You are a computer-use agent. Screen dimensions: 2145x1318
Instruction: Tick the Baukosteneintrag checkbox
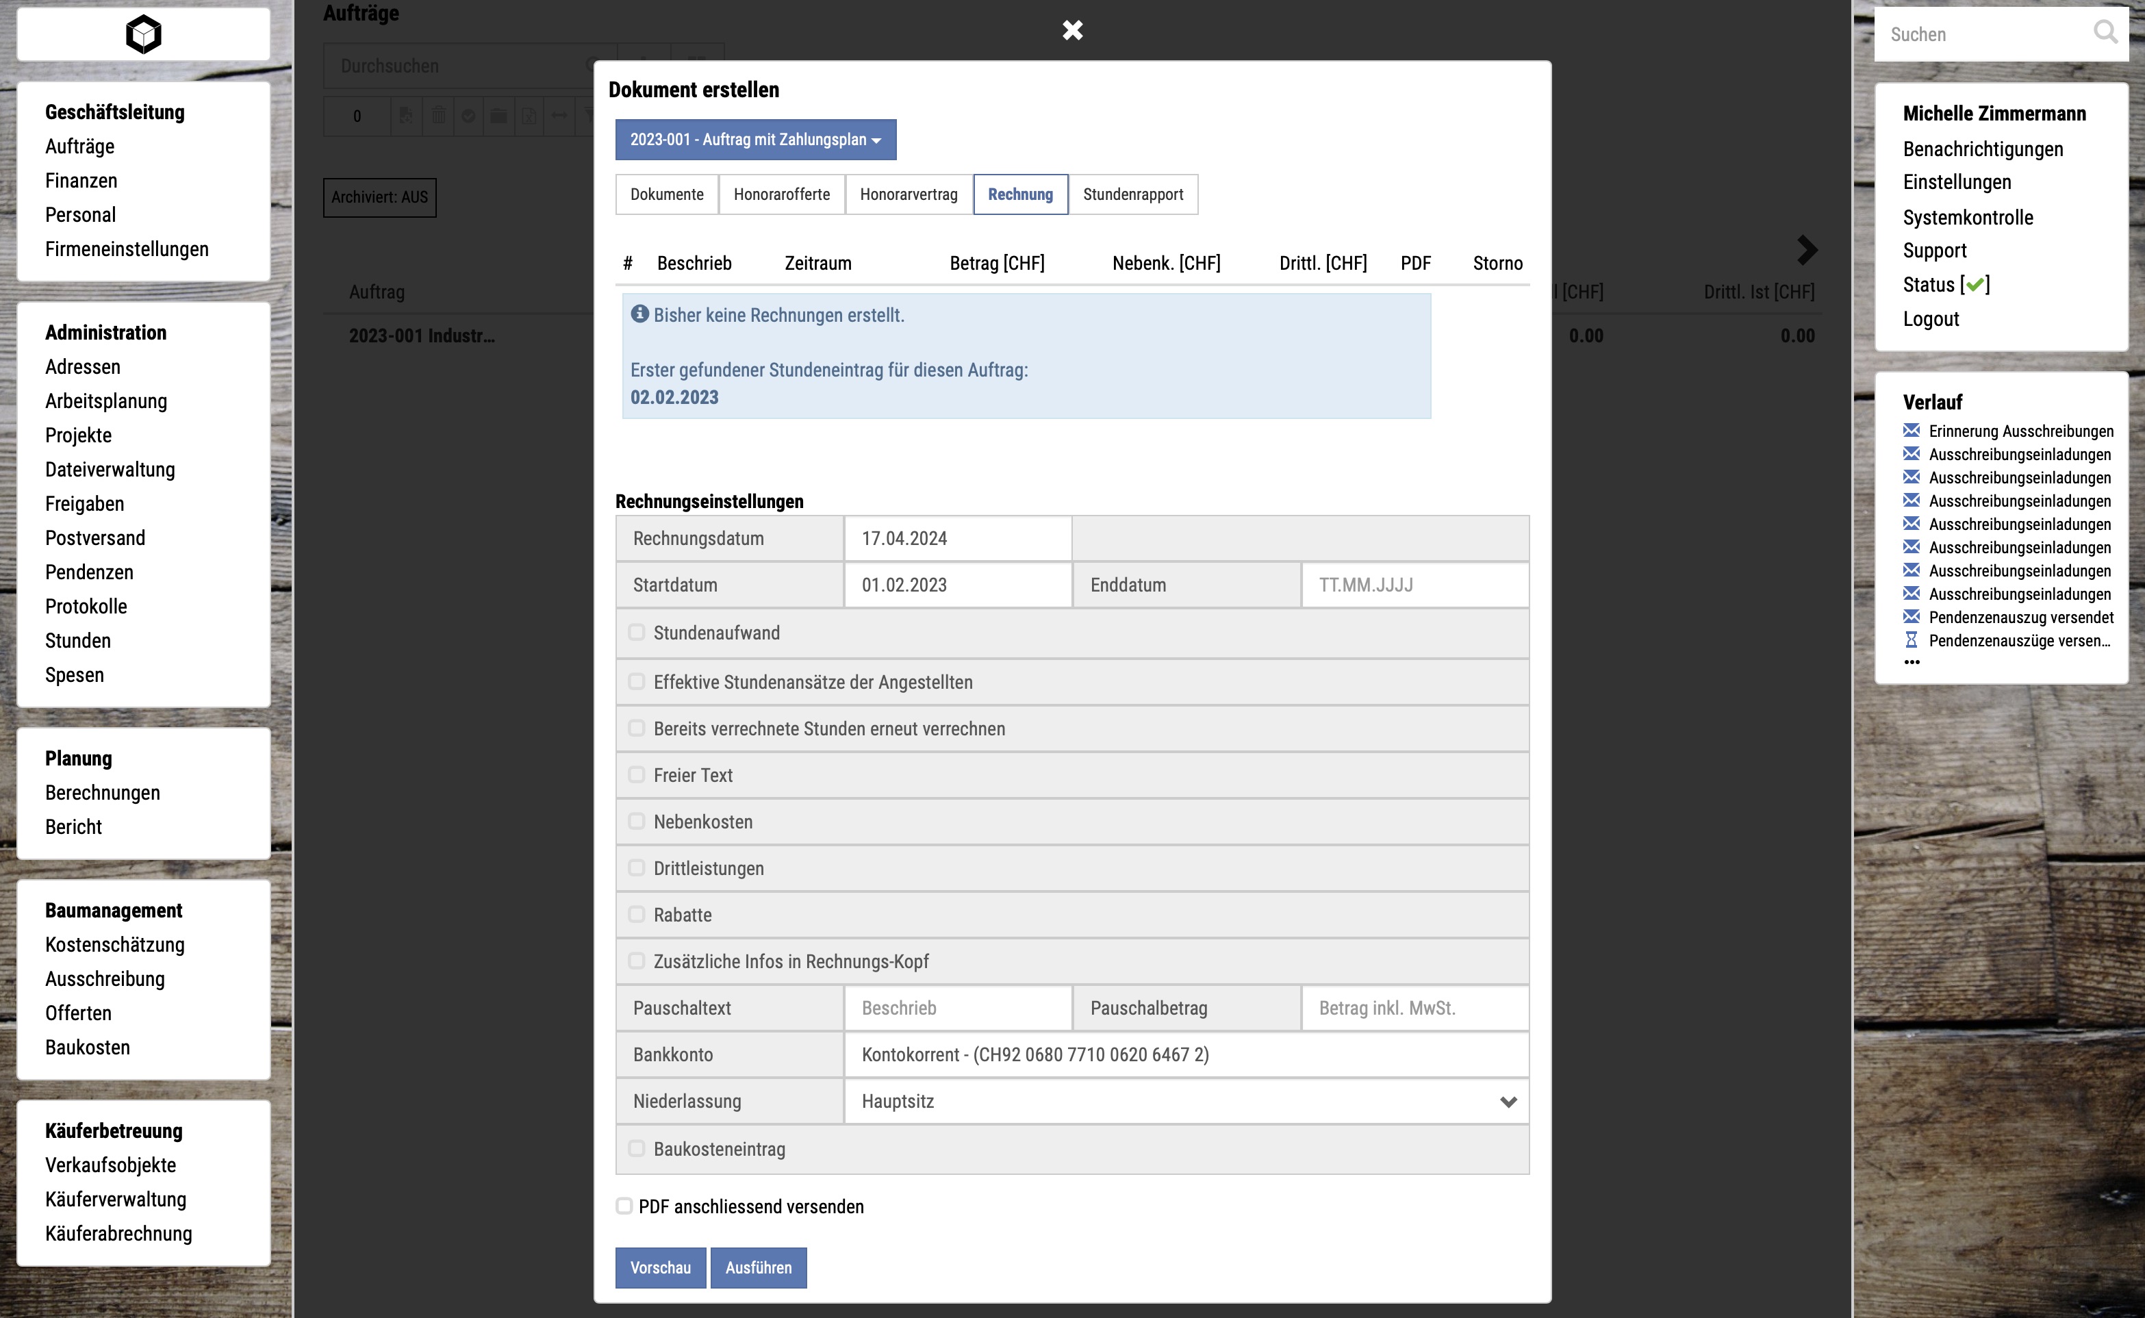[x=636, y=1148]
